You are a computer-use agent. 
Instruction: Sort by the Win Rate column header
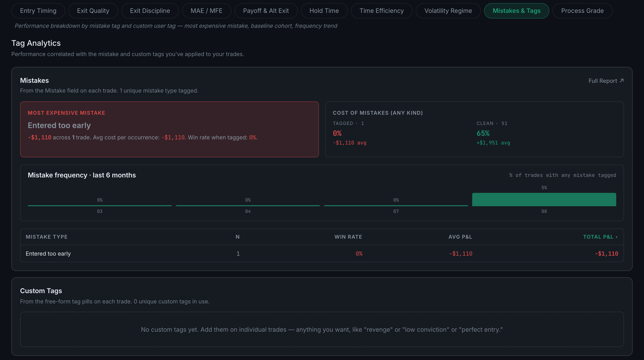(348, 237)
